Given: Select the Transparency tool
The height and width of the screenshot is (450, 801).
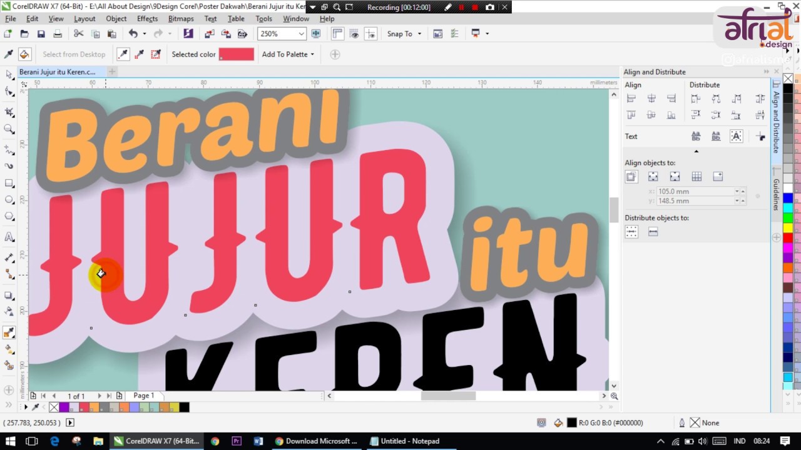Looking at the screenshot, I should click(9, 311).
